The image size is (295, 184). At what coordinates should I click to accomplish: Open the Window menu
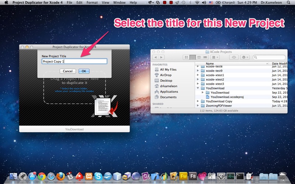(x=119, y=3)
